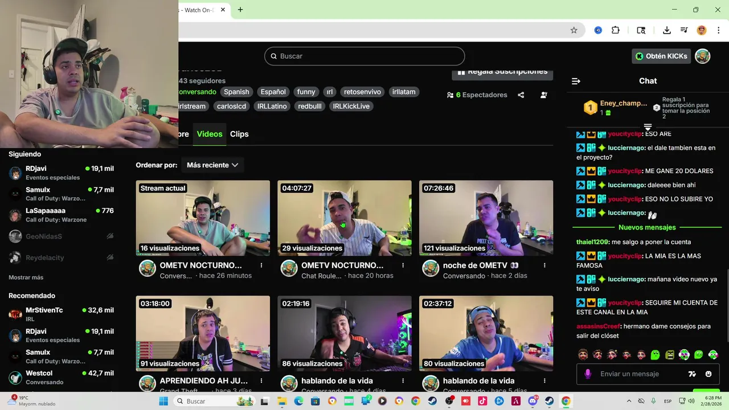Open LaSapaaaaa followed channel
Screen dimensions: 729x410
[62, 215]
